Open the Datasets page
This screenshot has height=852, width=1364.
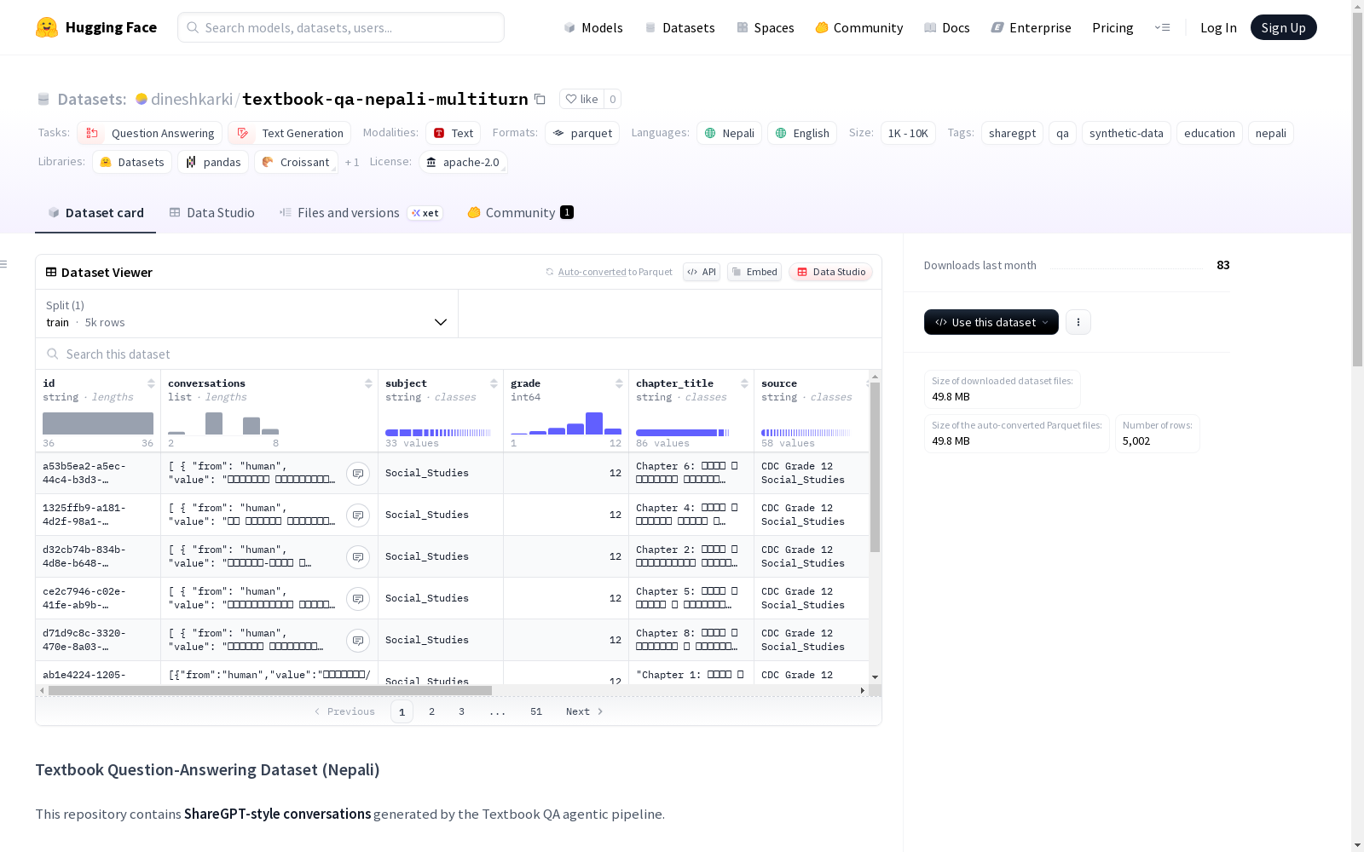pos(679,27)
